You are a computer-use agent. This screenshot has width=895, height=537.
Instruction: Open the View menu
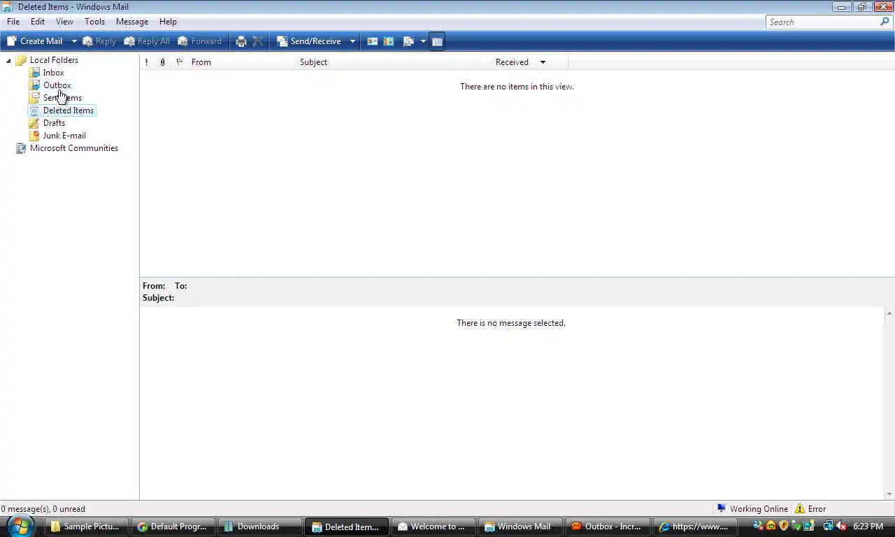coord(64,22)
